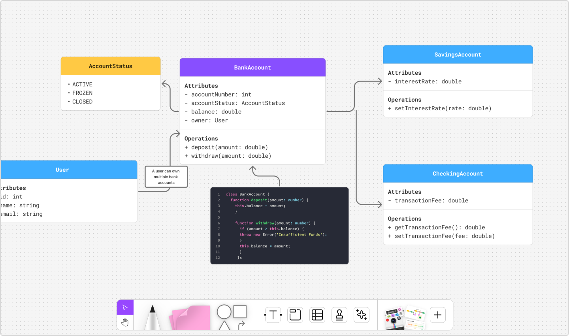Click the yellow AccountStatus header
Image resolution: width=569 pixels, height=336 pixels.
click(x=111, y=66)
